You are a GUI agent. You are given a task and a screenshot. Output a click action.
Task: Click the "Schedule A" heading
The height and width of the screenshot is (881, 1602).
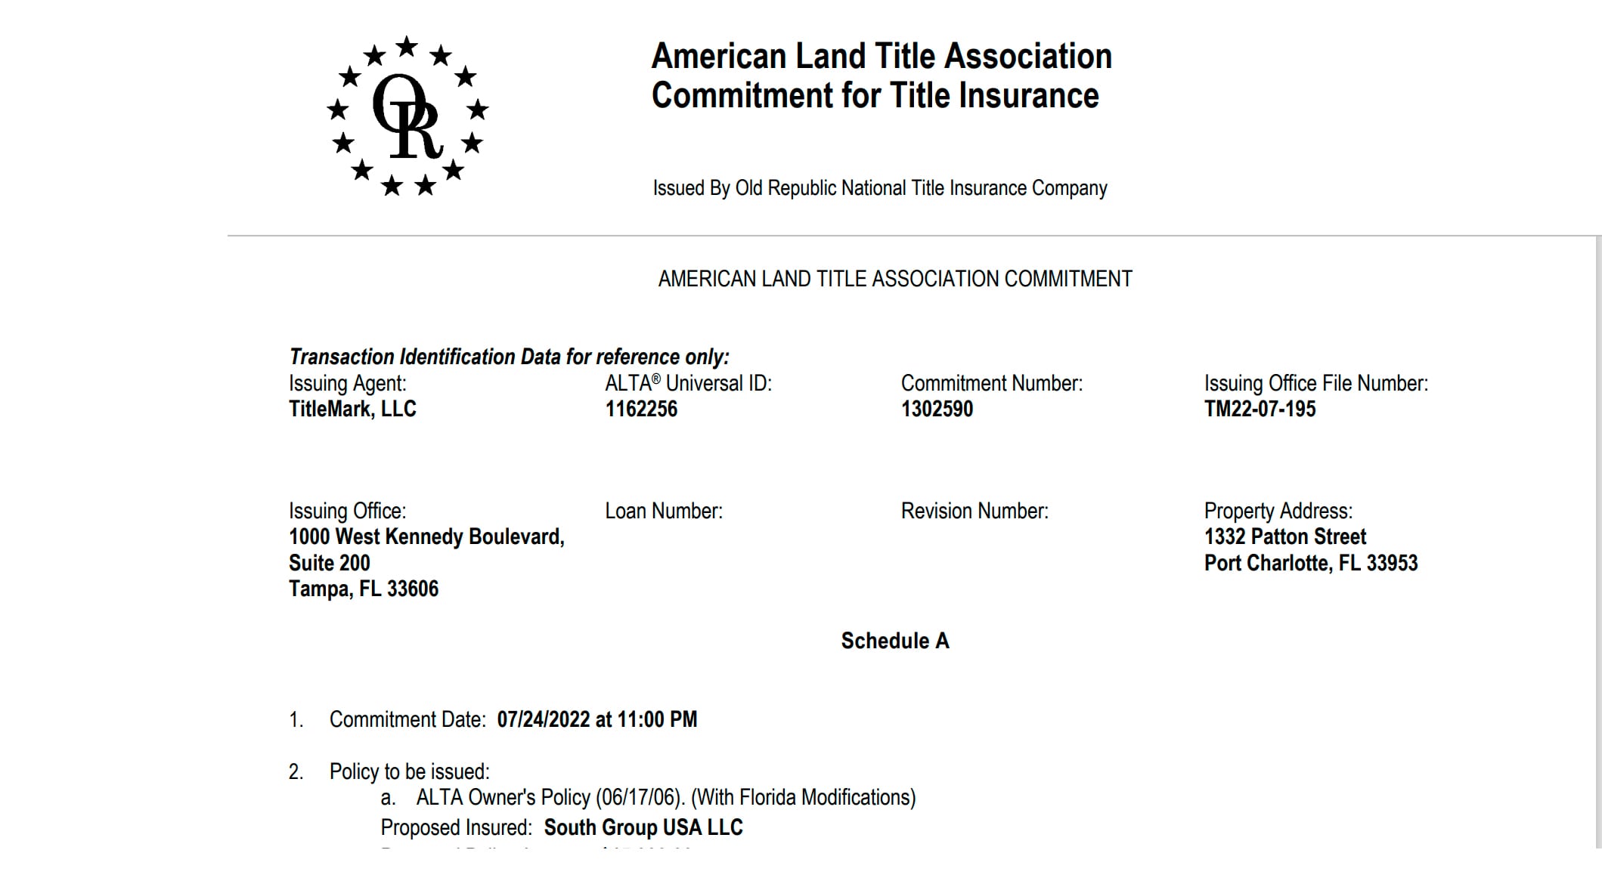point(894,641)
